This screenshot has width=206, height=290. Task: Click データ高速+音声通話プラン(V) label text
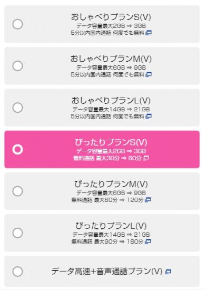[x=107, y=272]
